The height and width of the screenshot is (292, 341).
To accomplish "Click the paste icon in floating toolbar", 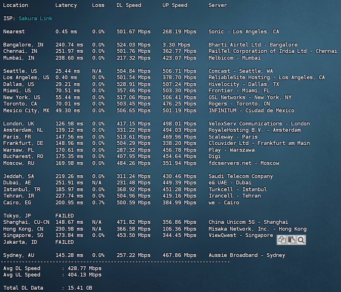I will [291, 240].
